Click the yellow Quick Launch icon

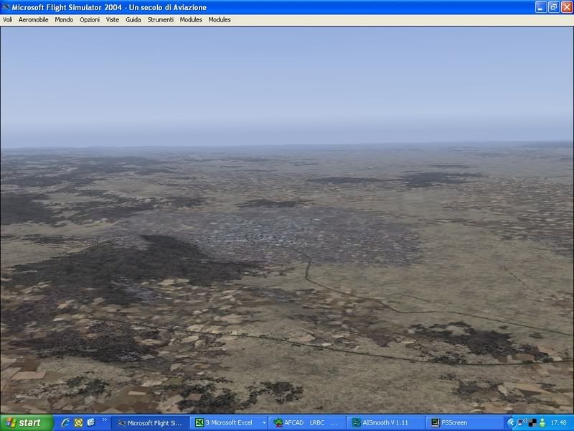78,423
